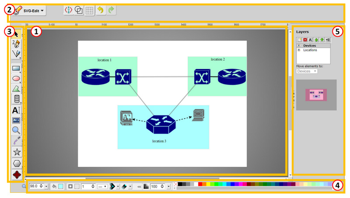Select the Zoom magnifier tool
Viewport: 350px width, 198px height.
tap(17, 130)
